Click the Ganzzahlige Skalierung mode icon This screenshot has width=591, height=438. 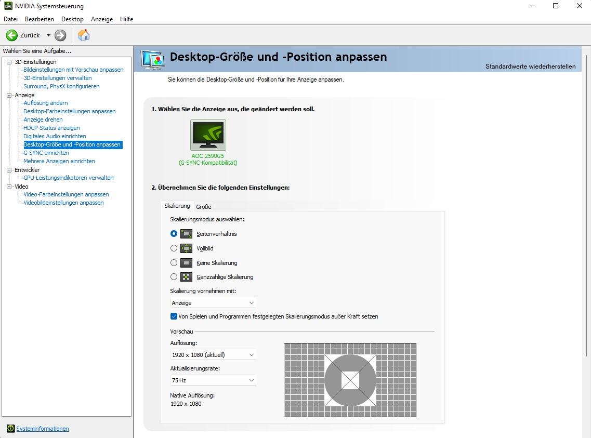(186, 277)
